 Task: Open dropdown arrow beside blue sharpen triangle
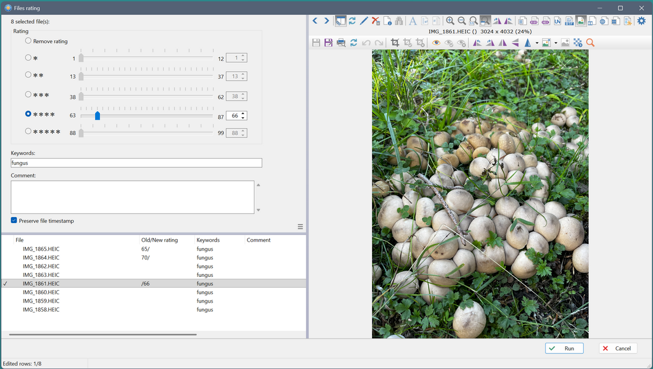coord(537,43)
